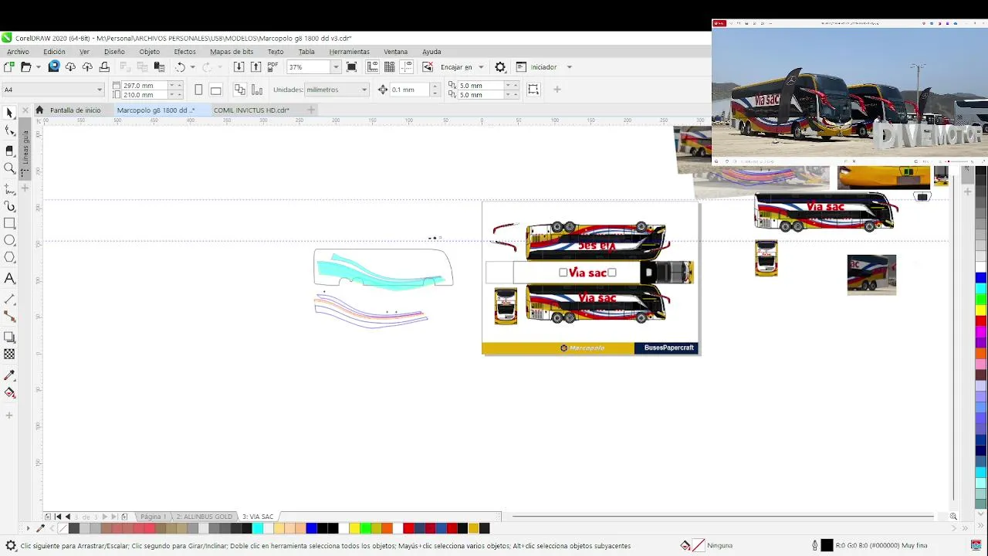This screenshot has width=988, height=556.
Task: Select the Transparency checkerboard tool
Action: point(9,354)
